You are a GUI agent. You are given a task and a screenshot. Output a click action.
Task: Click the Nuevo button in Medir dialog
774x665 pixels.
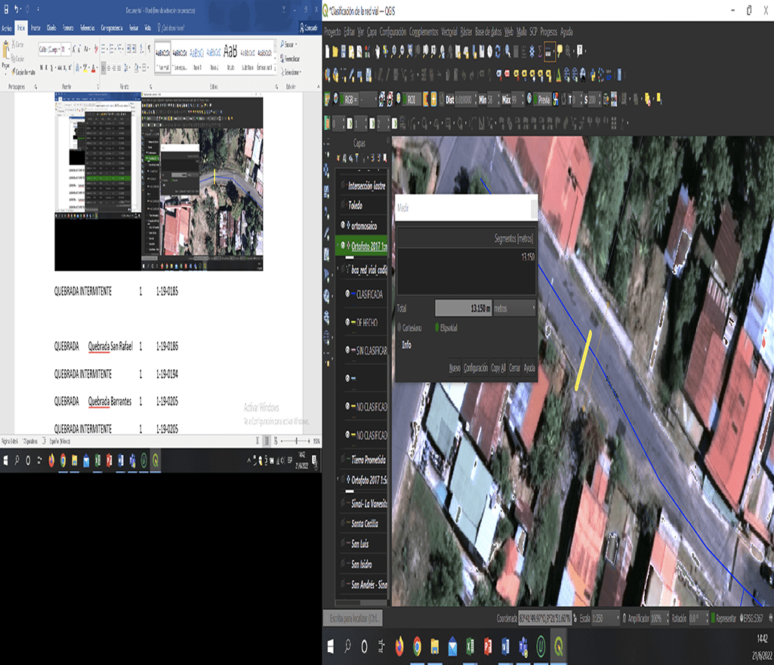point(455,368)
